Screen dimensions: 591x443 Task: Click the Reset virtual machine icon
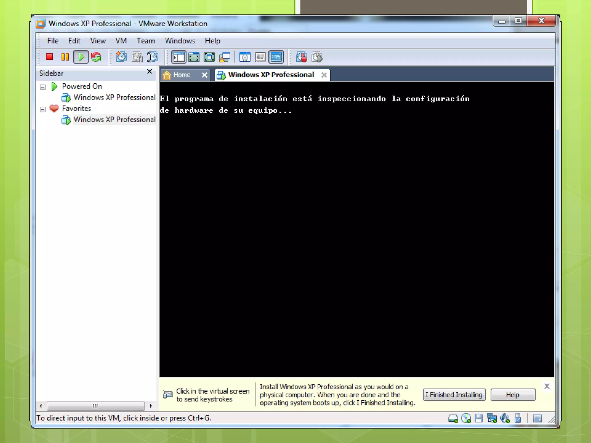(96, 57)
